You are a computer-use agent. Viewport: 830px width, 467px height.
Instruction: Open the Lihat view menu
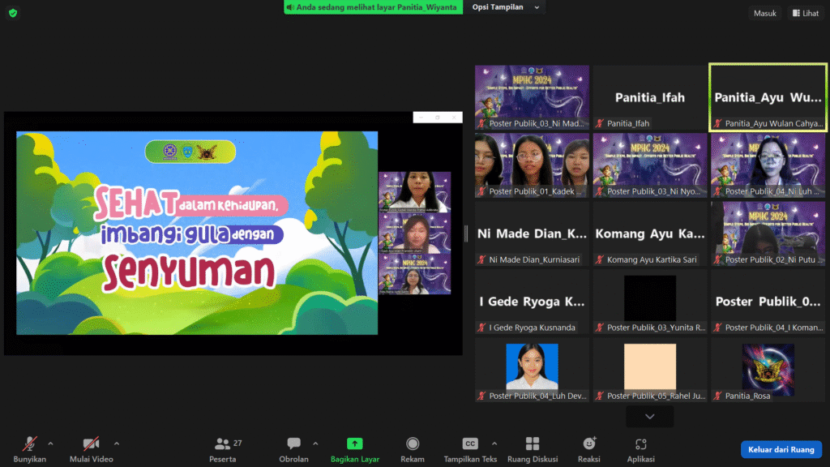(x=805, y=13)
